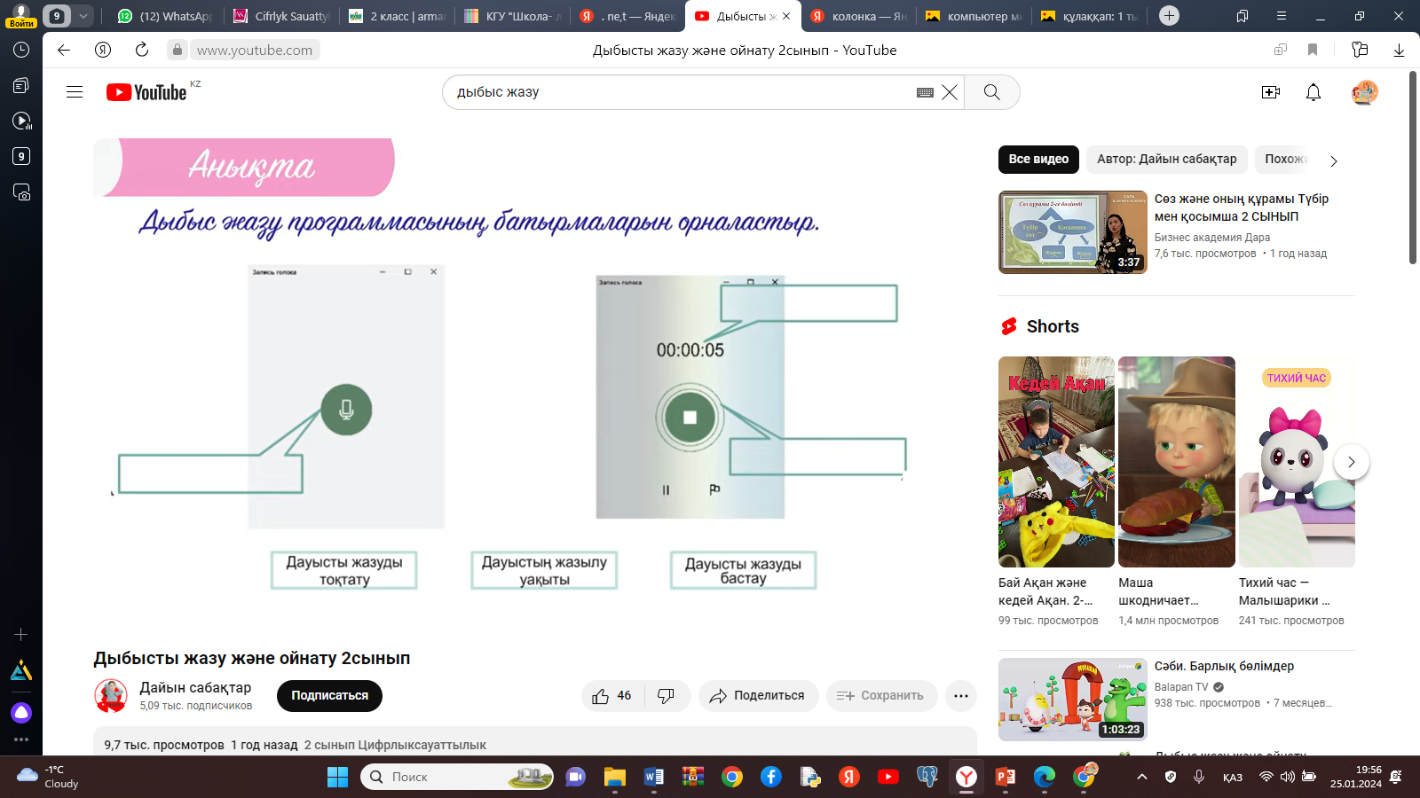The width and height of the screenshot is (1420, 798).
Task: Show site security lock info
Action: (x=177, y=50)
